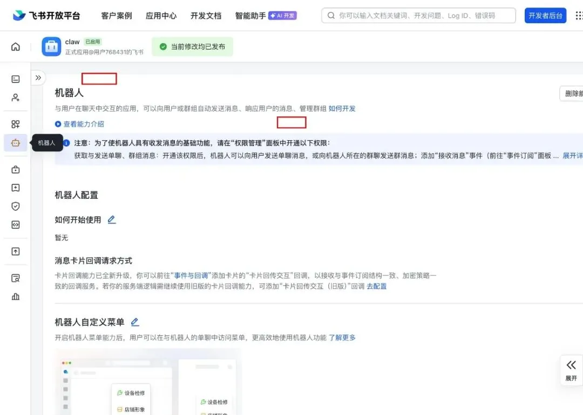The height and width of the screenshot is (415, 583).
Task: Open the shield checkmark sidebar icon
Action: [16, 206]
